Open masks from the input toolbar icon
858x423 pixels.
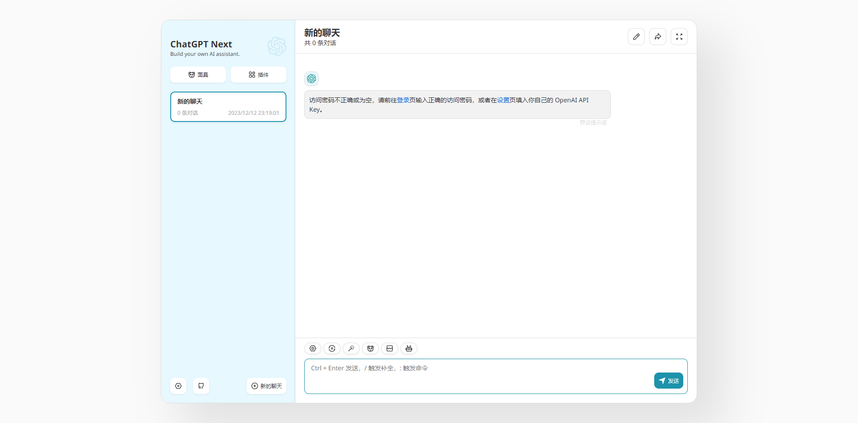[370, 348]
